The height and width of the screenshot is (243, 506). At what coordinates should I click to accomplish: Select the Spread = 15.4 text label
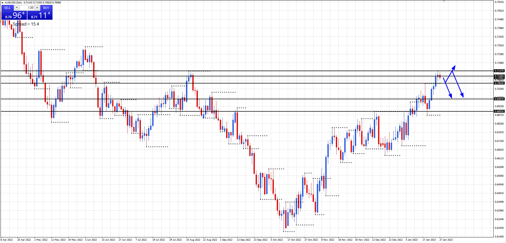pos(26,24)
